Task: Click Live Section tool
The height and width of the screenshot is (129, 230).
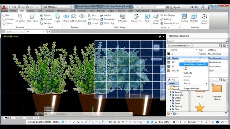Action: pyautogui.click(x=167, y=15)
